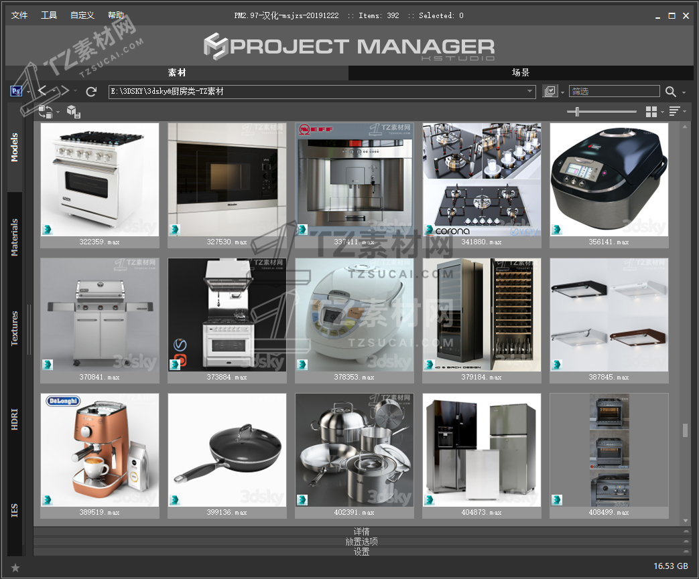This screenshot has height=579, width=699.
Task: Expand the 详情 details panel
Action: pyautogui.click(x=361, y=531)
